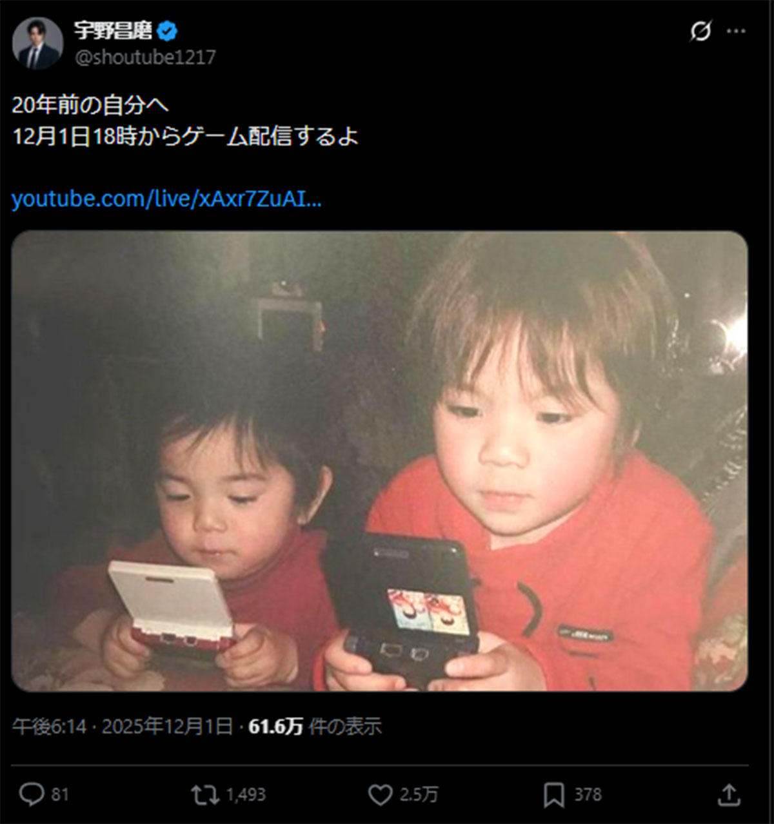
Task: Click the repost arrows icon
Action: (205, 794)
